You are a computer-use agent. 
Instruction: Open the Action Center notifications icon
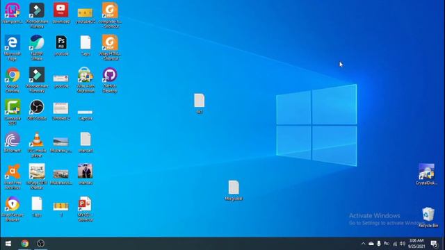(434, 244)
